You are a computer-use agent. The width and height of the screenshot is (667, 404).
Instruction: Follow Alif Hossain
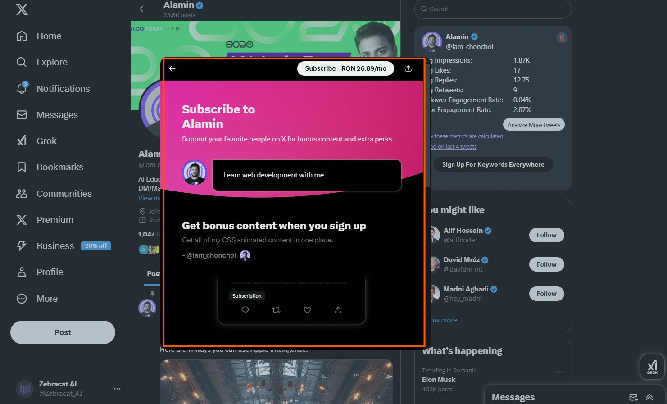546,235
